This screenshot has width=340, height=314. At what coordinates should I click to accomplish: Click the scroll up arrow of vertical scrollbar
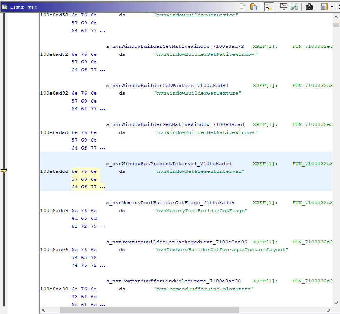(x=336, y=17)
